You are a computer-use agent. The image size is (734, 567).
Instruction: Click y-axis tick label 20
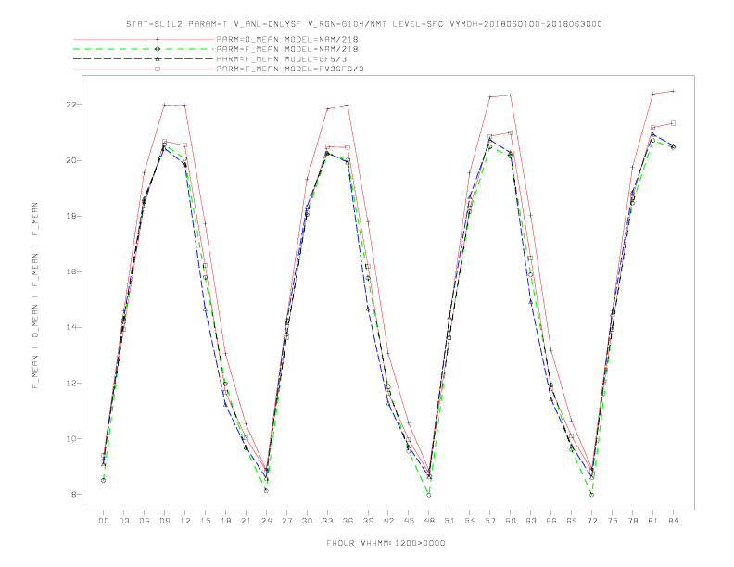coord(71,160)
